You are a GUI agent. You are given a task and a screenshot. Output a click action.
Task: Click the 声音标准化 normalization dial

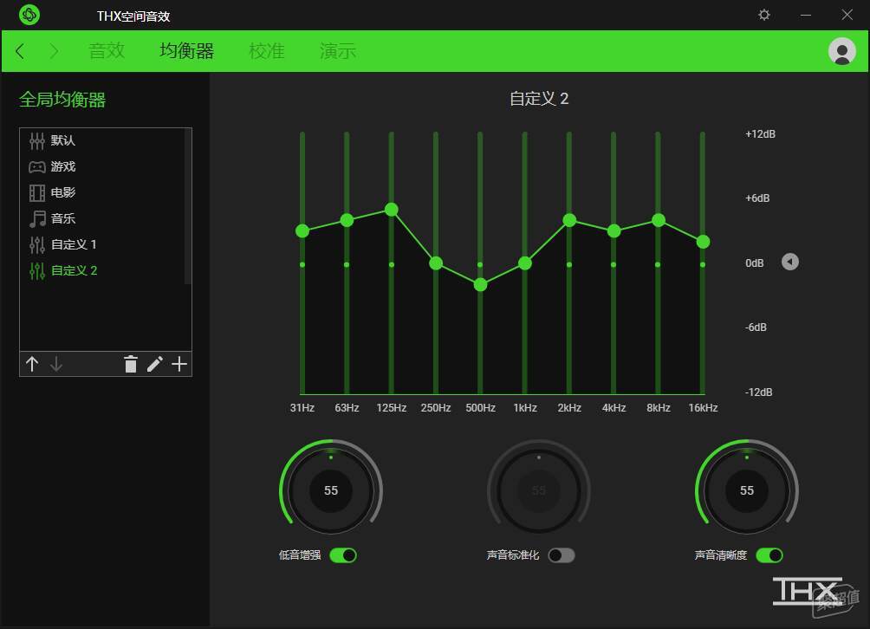point(539,490)
